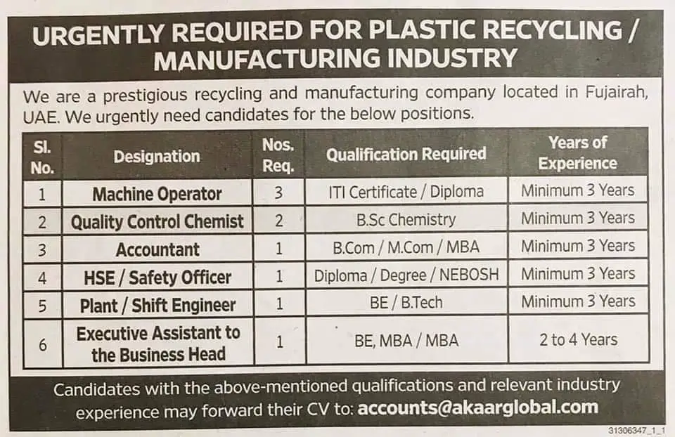Click the 'Qualification Required' column header
The height and width of the screenshot is (437, 675).
[406, 154]
